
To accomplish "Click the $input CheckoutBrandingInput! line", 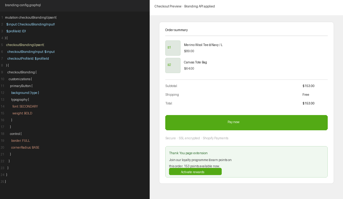I will [x=31, y=24].
